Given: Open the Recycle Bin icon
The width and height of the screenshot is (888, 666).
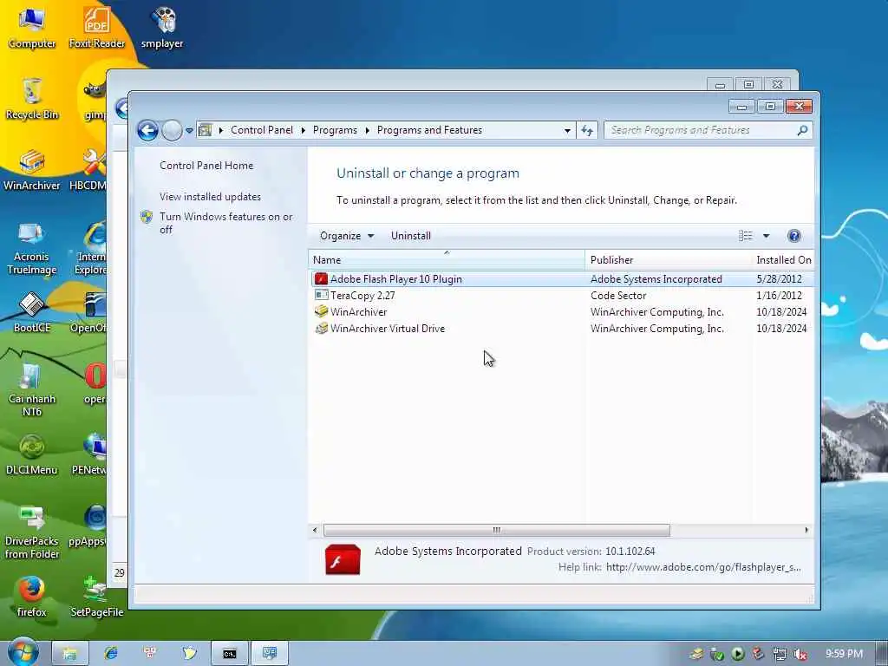Looking at the screenshot, I should (32, 99).
